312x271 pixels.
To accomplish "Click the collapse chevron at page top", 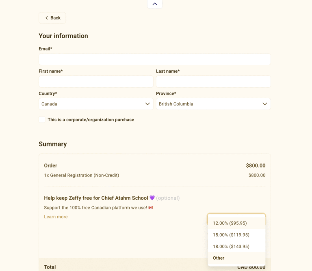I will [155, 4].
